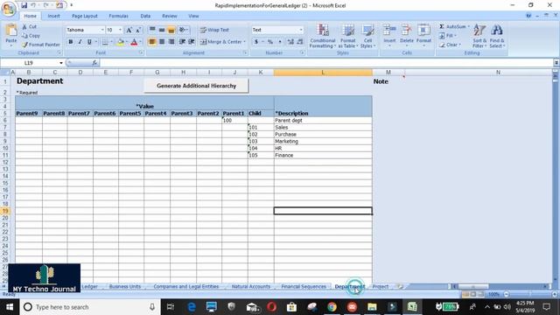This screenshot has width=560, height=315.
Task: Toggle the Align Text Right button
Action: pyautogui.click(x=171, y=42)
